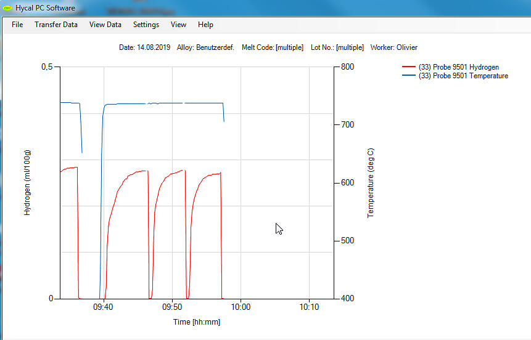Click the Lot No. [multiple] header field
The height and width of the screenshot is (340, 531).
coord(337,47)
